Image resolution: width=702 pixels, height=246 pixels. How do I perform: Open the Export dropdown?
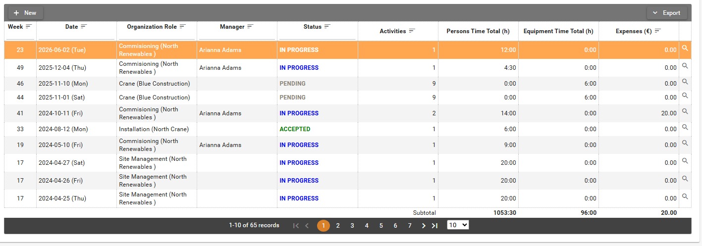click(667, 13)
